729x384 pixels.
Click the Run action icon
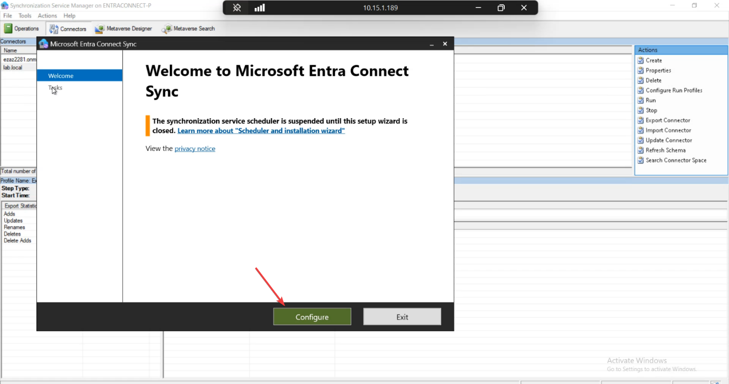641,101
